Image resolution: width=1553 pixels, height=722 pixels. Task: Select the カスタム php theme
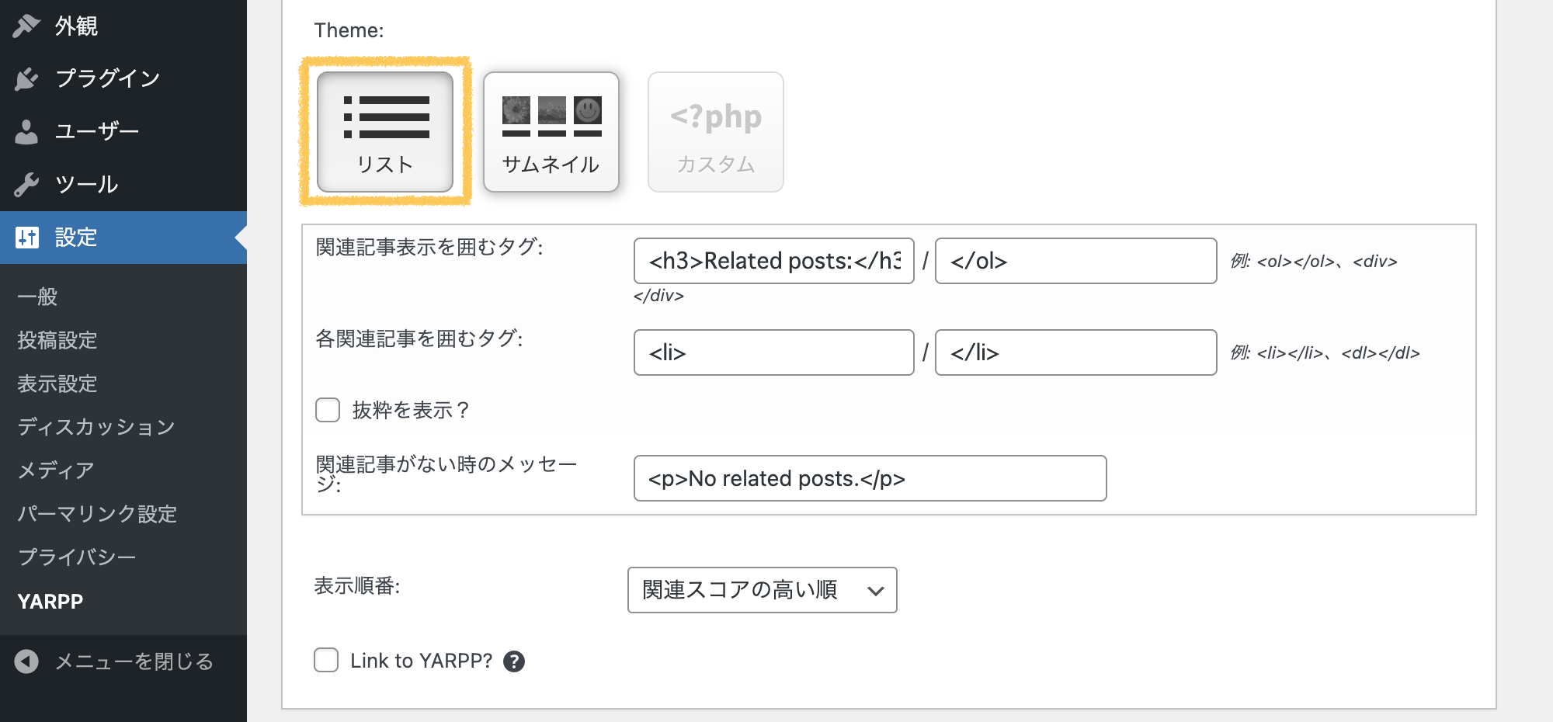[716, 132]
